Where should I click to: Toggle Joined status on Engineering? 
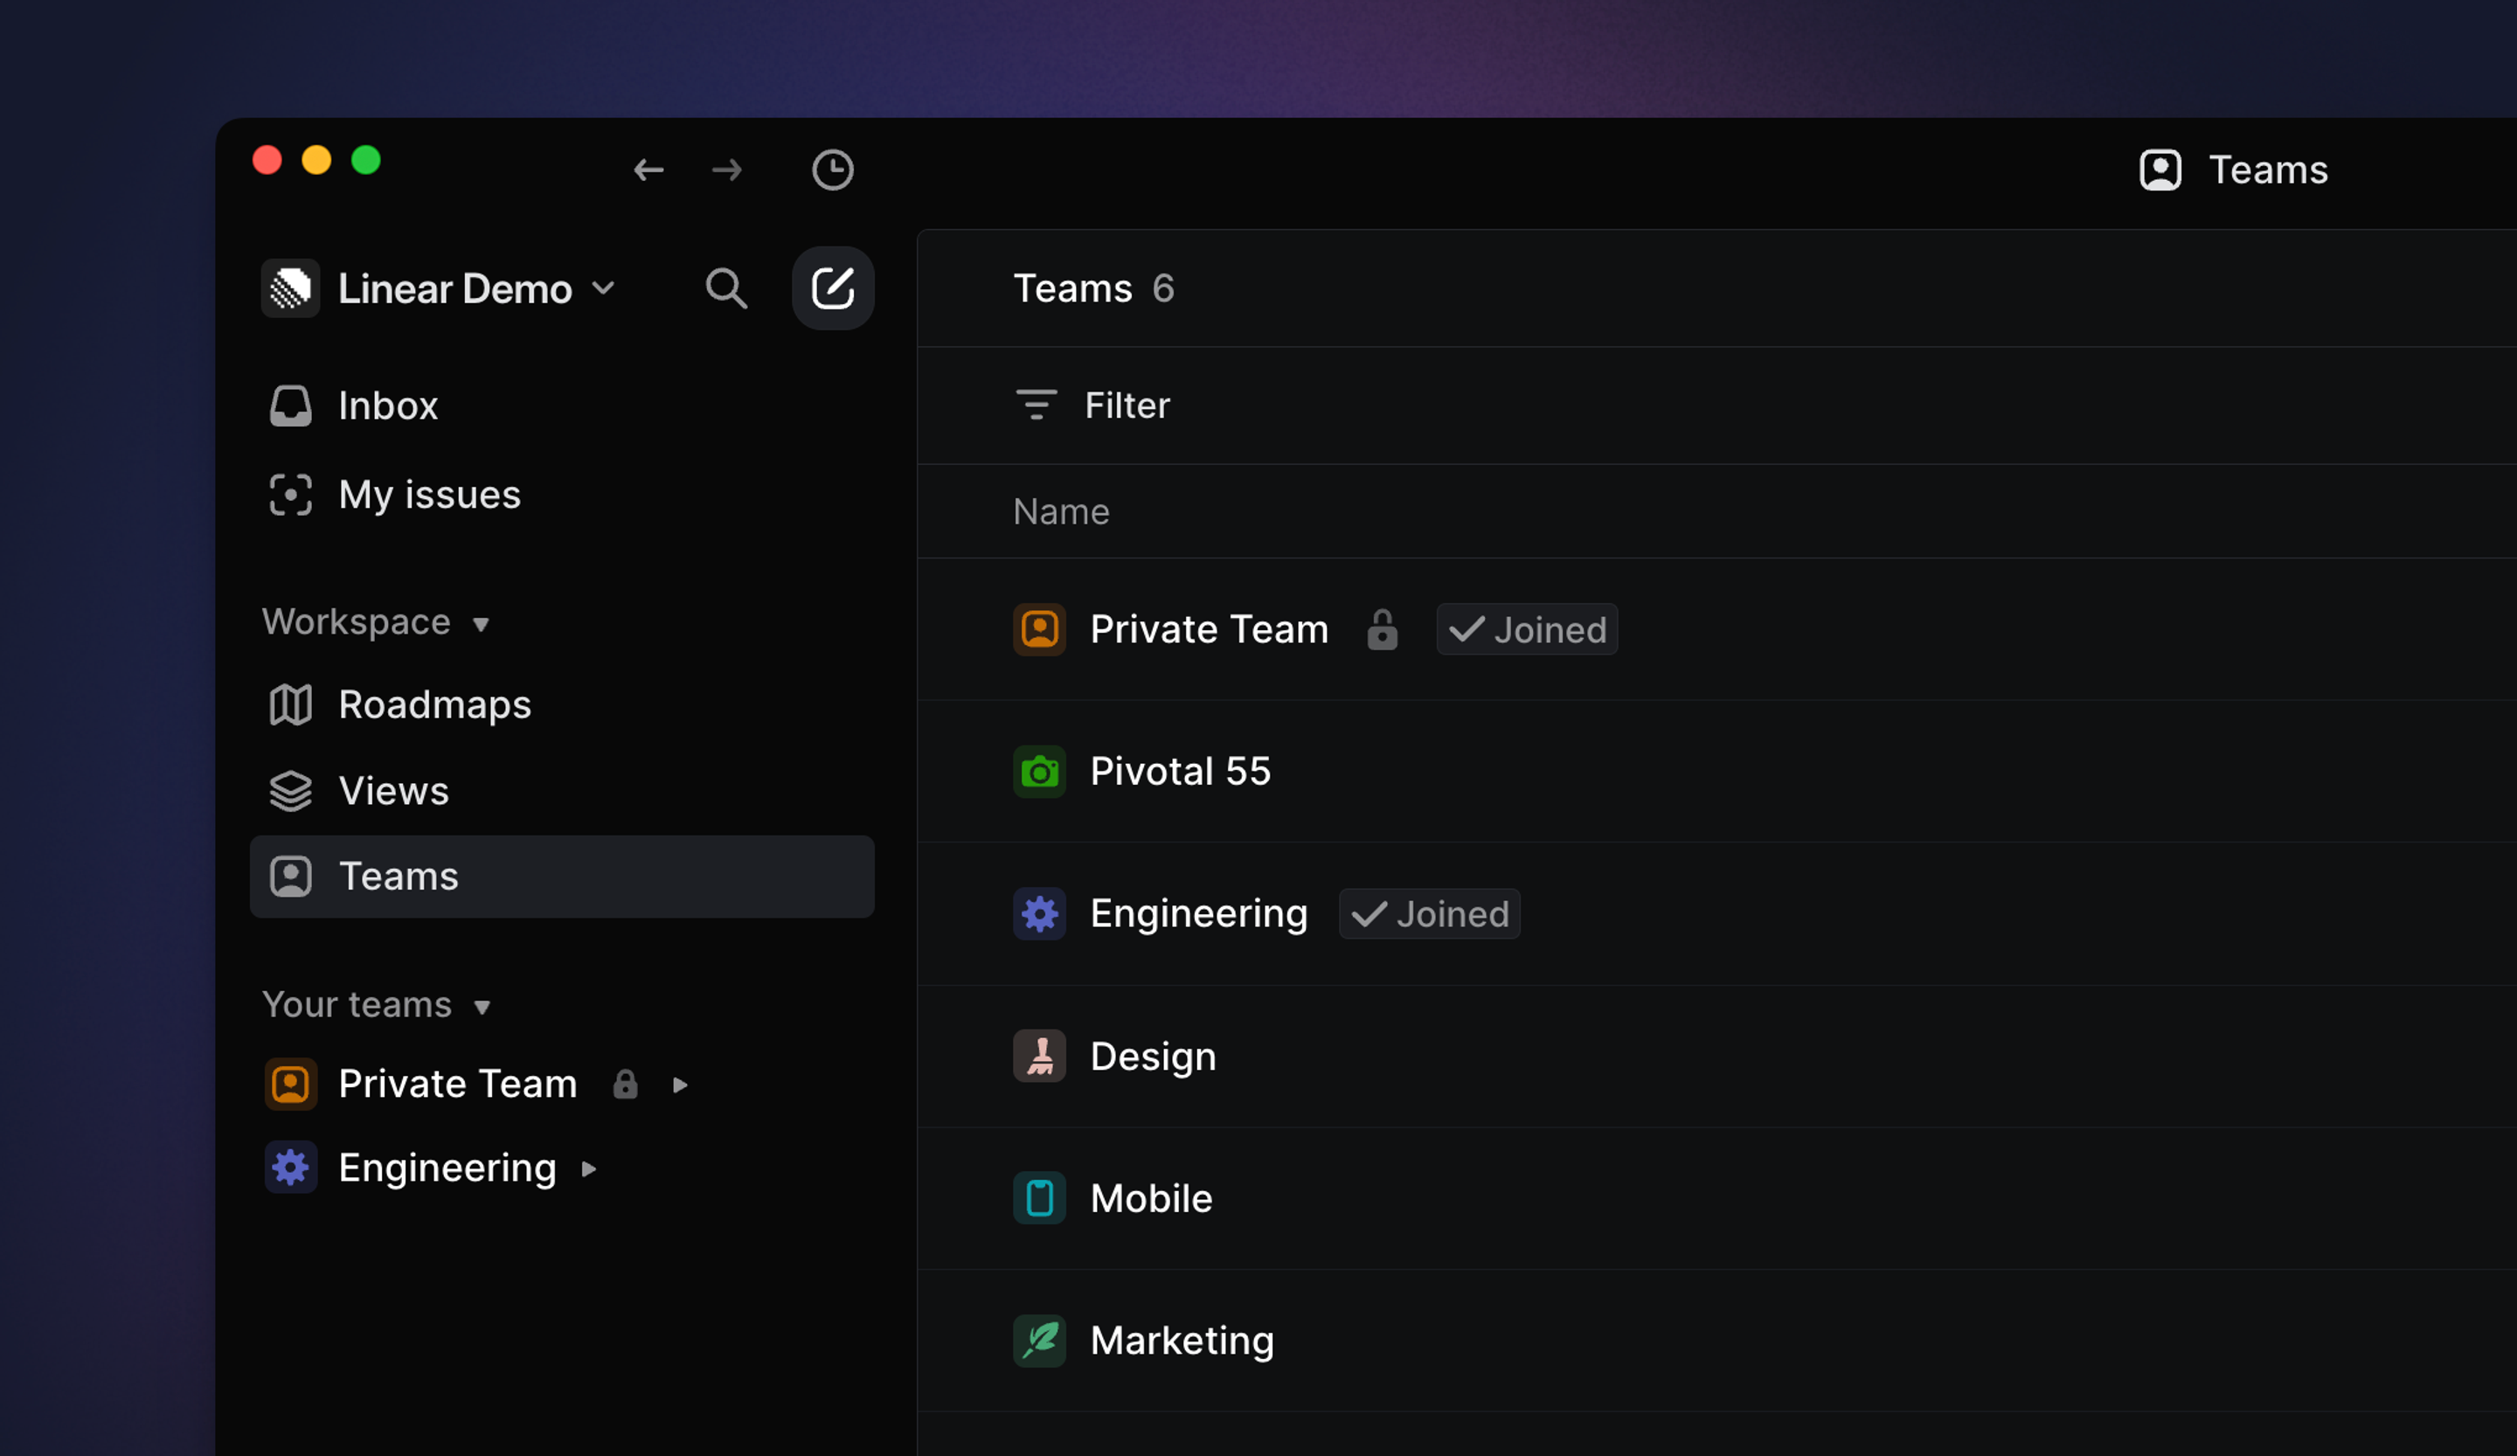click(x=1429, y=914)
